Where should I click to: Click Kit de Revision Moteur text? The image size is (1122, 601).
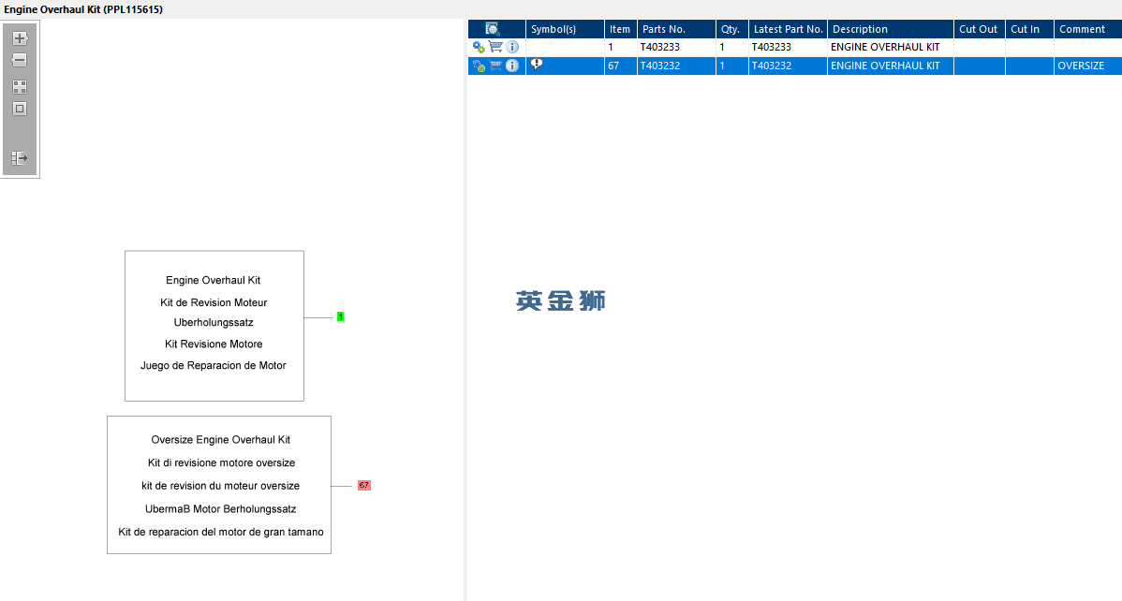(x=214, y=302)
